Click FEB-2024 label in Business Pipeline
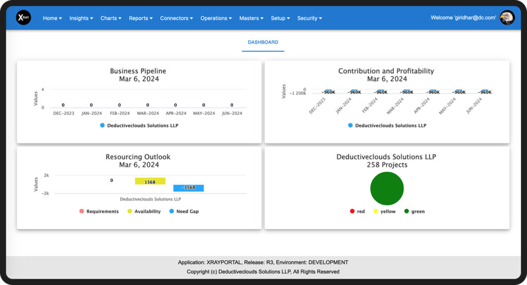The image size is (527, 285). (x=119, y=113)
